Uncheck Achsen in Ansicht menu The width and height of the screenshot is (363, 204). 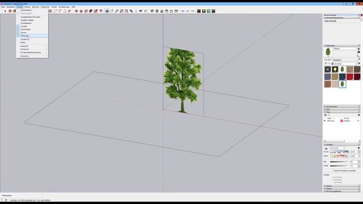point(32,33)
